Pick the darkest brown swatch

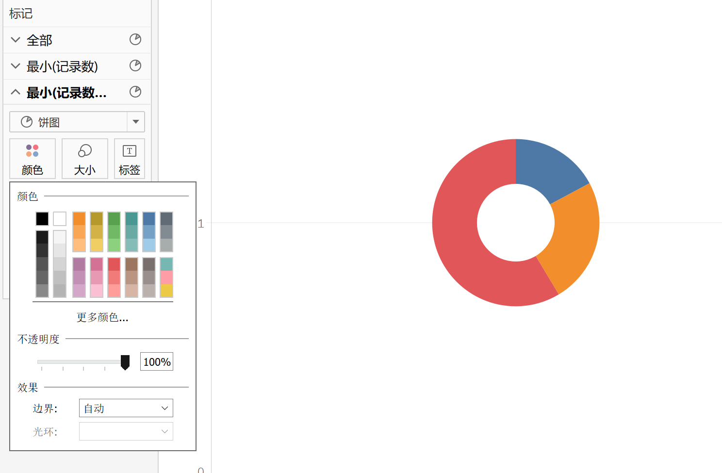(131, 264)
